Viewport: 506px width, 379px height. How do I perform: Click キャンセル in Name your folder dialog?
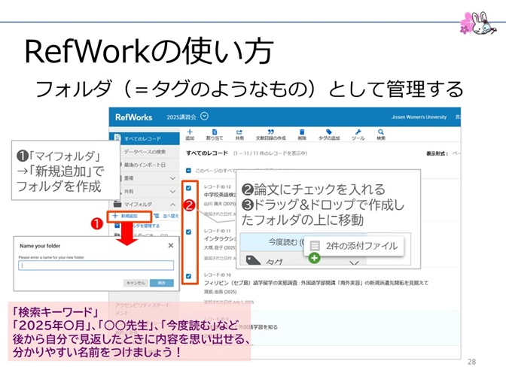(x=136, y=283)
